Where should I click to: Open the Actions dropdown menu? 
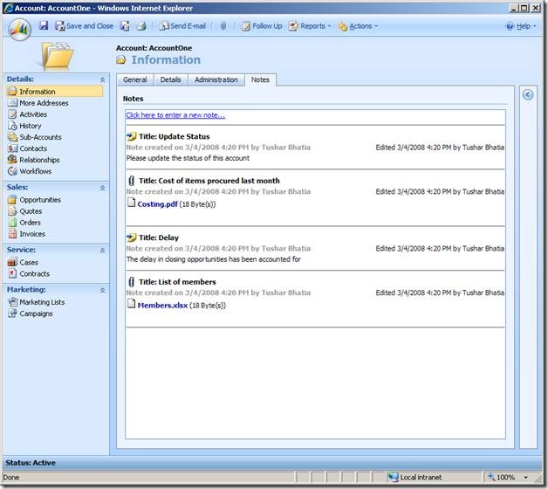pyautogui.click(x=358, y=26)
